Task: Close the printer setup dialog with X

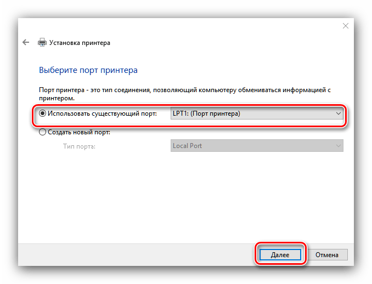Action: (345, 26)
